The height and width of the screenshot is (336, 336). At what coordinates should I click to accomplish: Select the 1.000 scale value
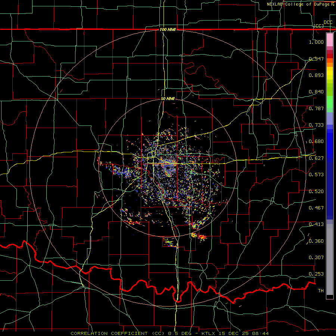pos(316,42)
